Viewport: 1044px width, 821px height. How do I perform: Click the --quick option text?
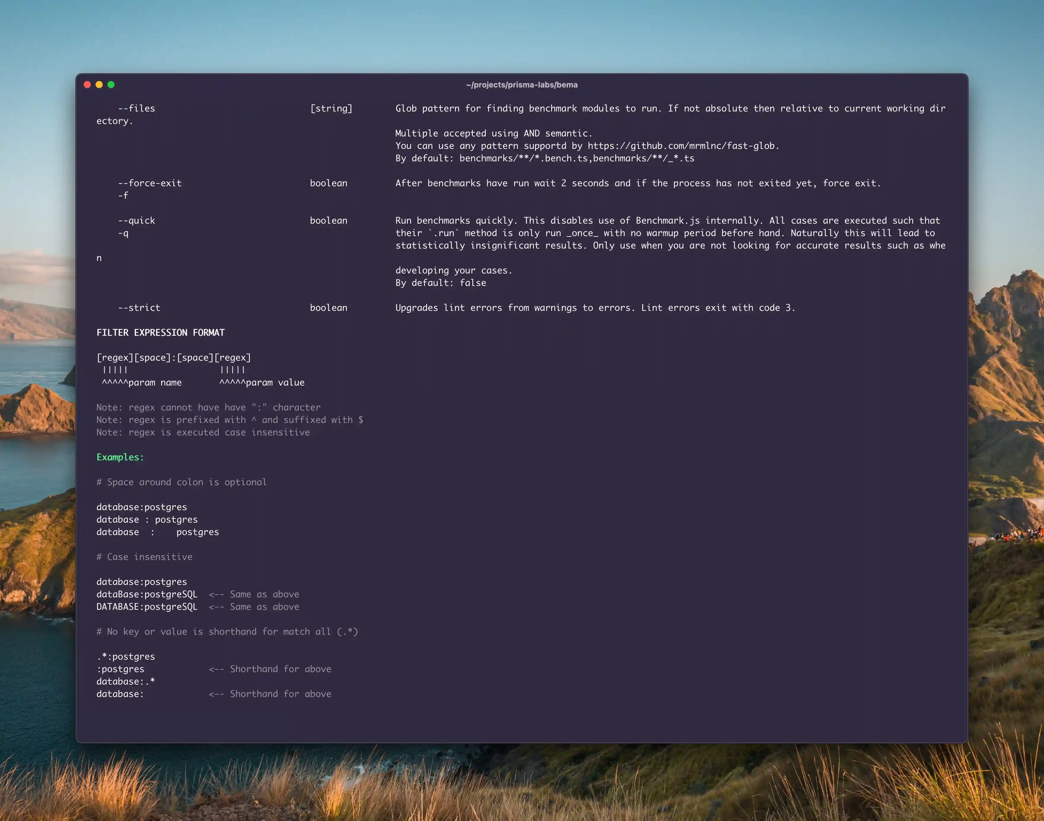[x=137, y=221]
